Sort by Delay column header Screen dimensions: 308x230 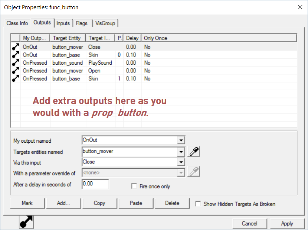(x=132, y=38)
